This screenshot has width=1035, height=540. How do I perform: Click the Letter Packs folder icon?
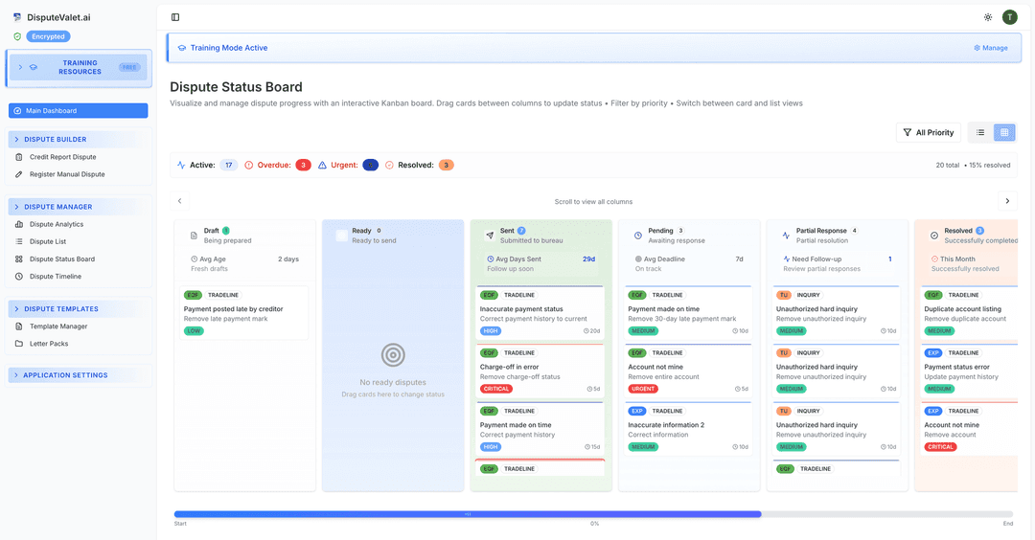pos(19,344)
